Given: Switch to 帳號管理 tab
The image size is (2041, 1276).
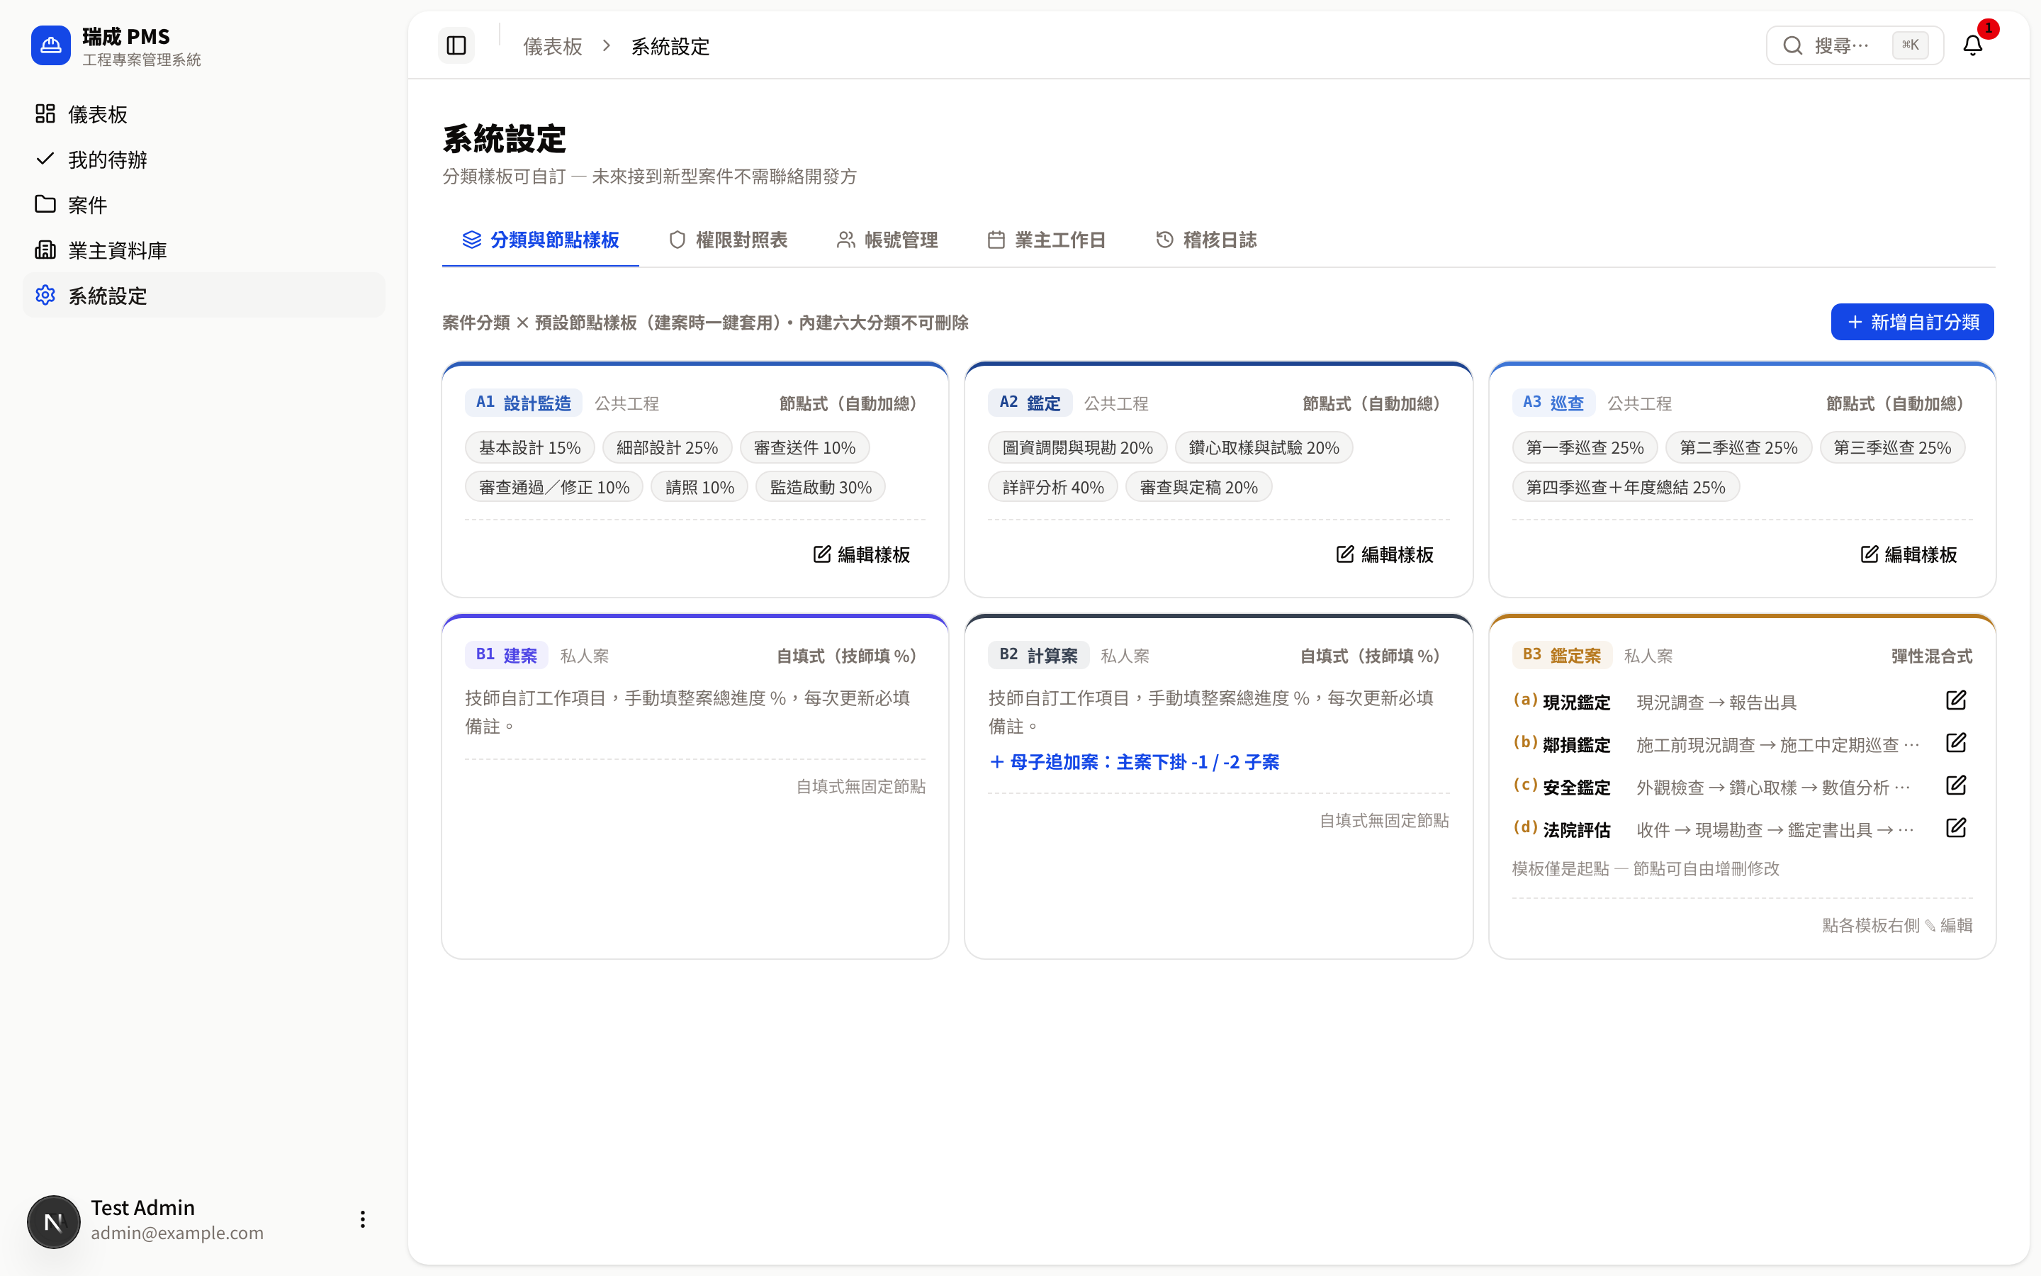Looking at the screenshot, I should click(x=887, y=240).
